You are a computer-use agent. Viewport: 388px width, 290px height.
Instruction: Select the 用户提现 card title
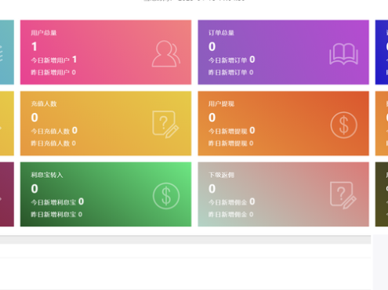[x=221, y=103]
